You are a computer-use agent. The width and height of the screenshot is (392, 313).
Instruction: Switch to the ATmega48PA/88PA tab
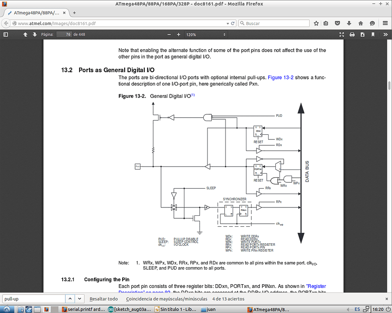36,13
